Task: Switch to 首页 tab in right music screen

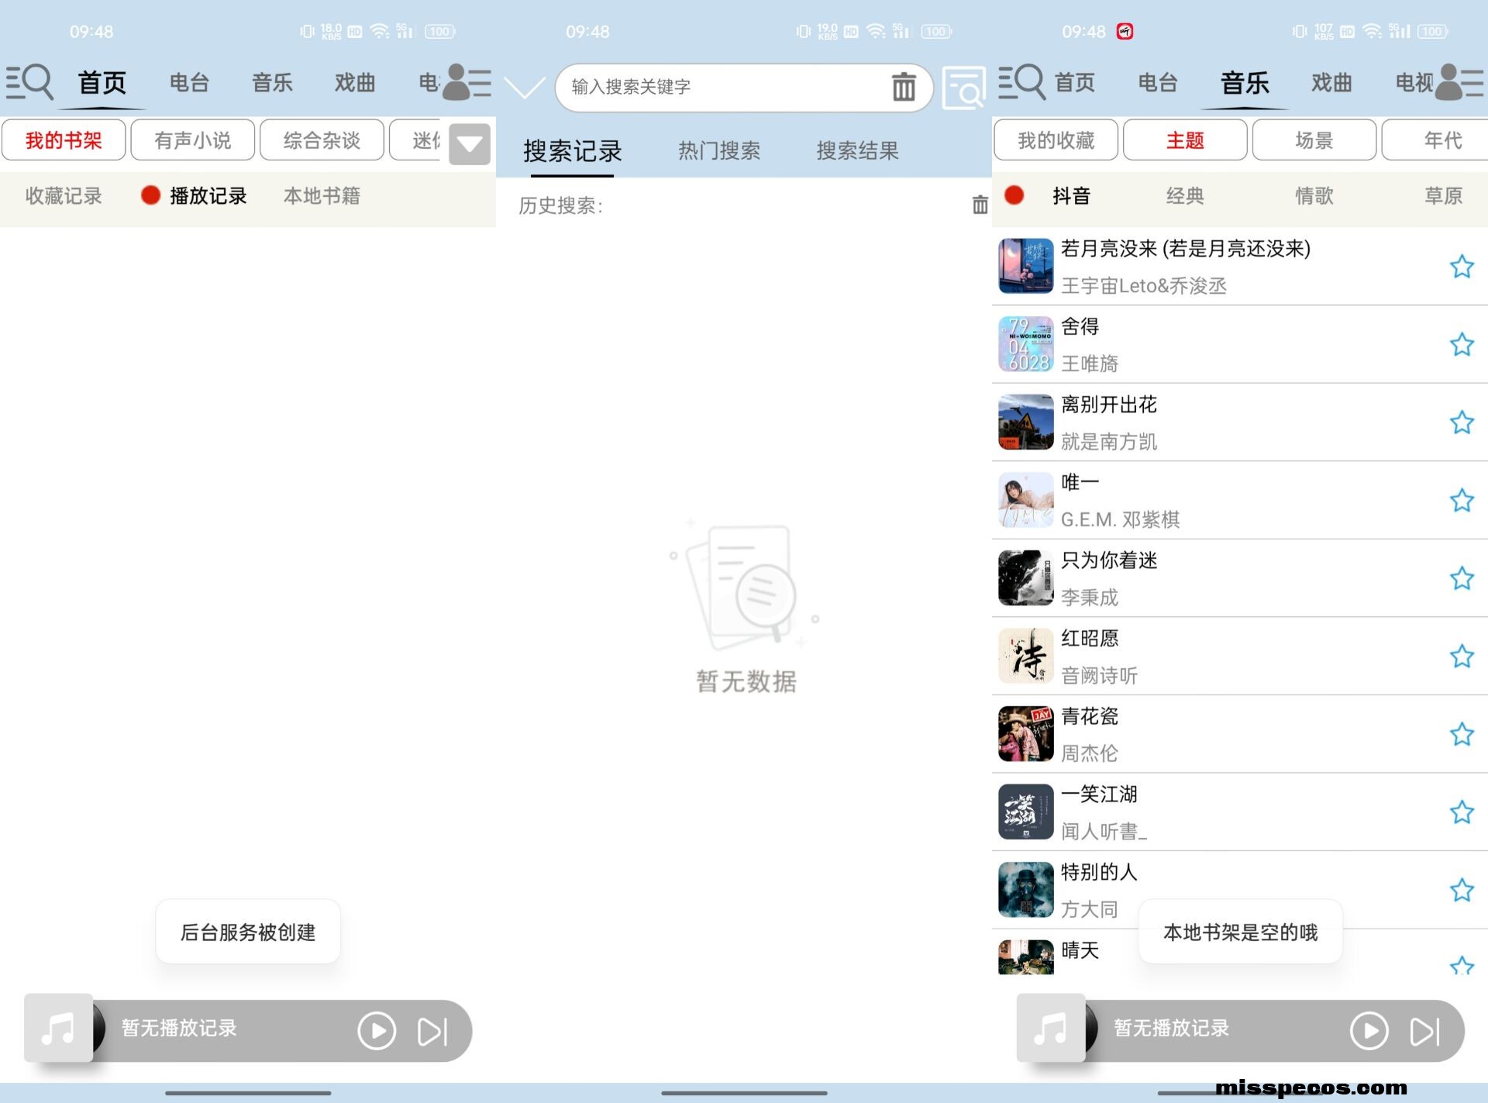Action: 1075,82
